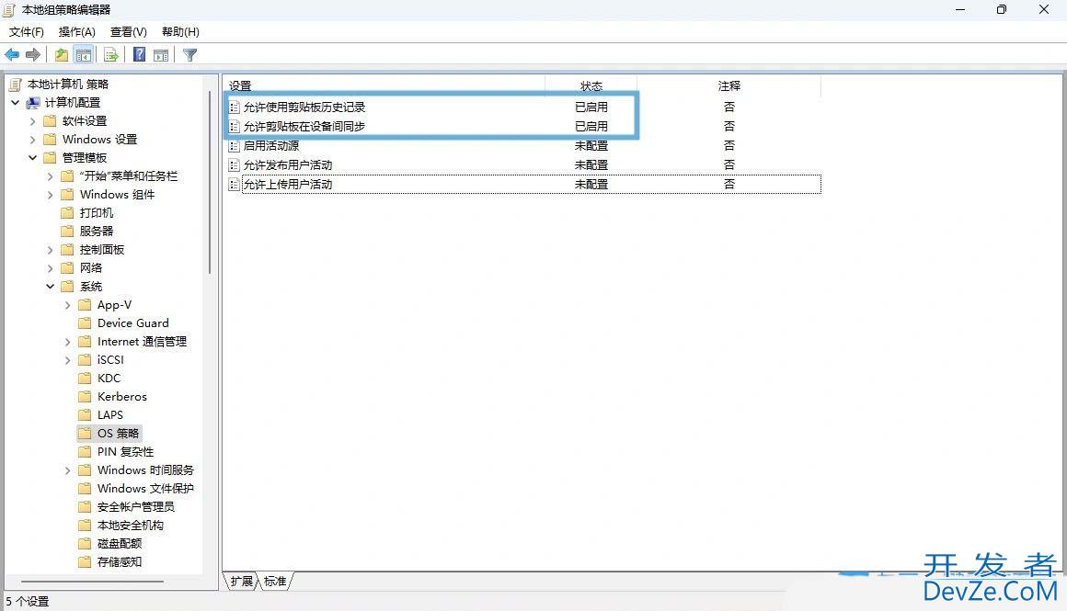Expand the Windows 时间服务 node
The width and height of the screenshot is (1067, 611).
click(x=68, y=470)
